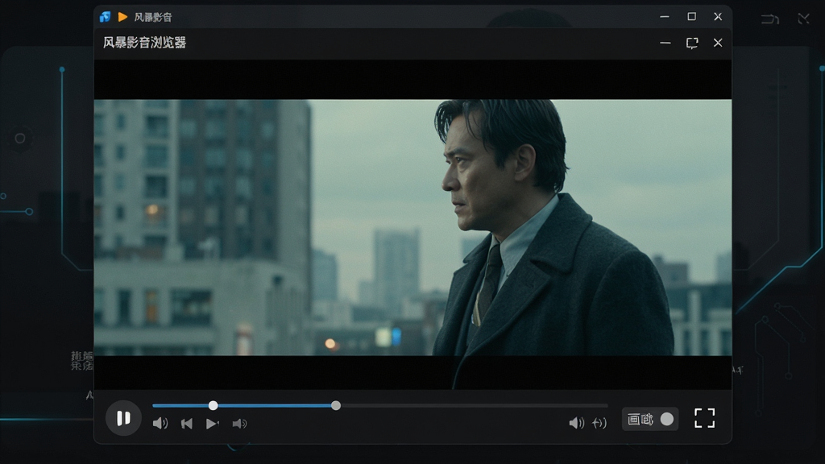Image resolution: width=825 pixels, height=464 pixels.
Task: Skip back with the previous-track icon
Action: pyautogui.click(x=187, y=424)
